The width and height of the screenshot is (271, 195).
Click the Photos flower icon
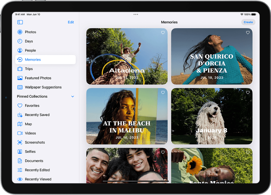[20, 32]
